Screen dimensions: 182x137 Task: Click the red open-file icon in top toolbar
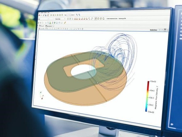[x=39, y=15]
